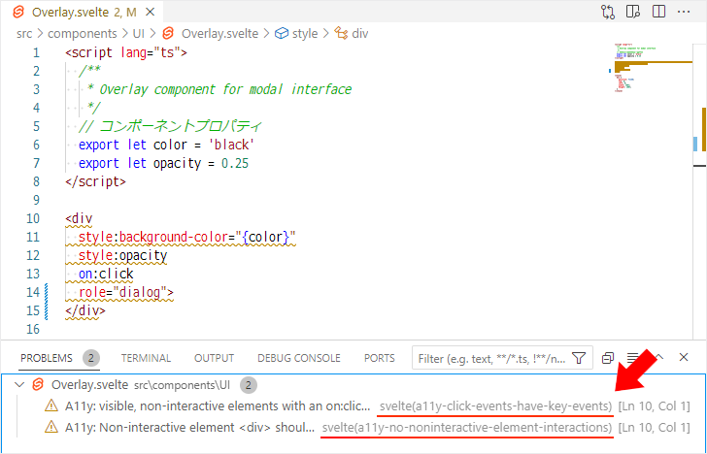Viewport: 707px width, 454px height.
Task: Open the svelte(a11y-click-events-have-key-events) rule link
Action: tap(496, 406)
